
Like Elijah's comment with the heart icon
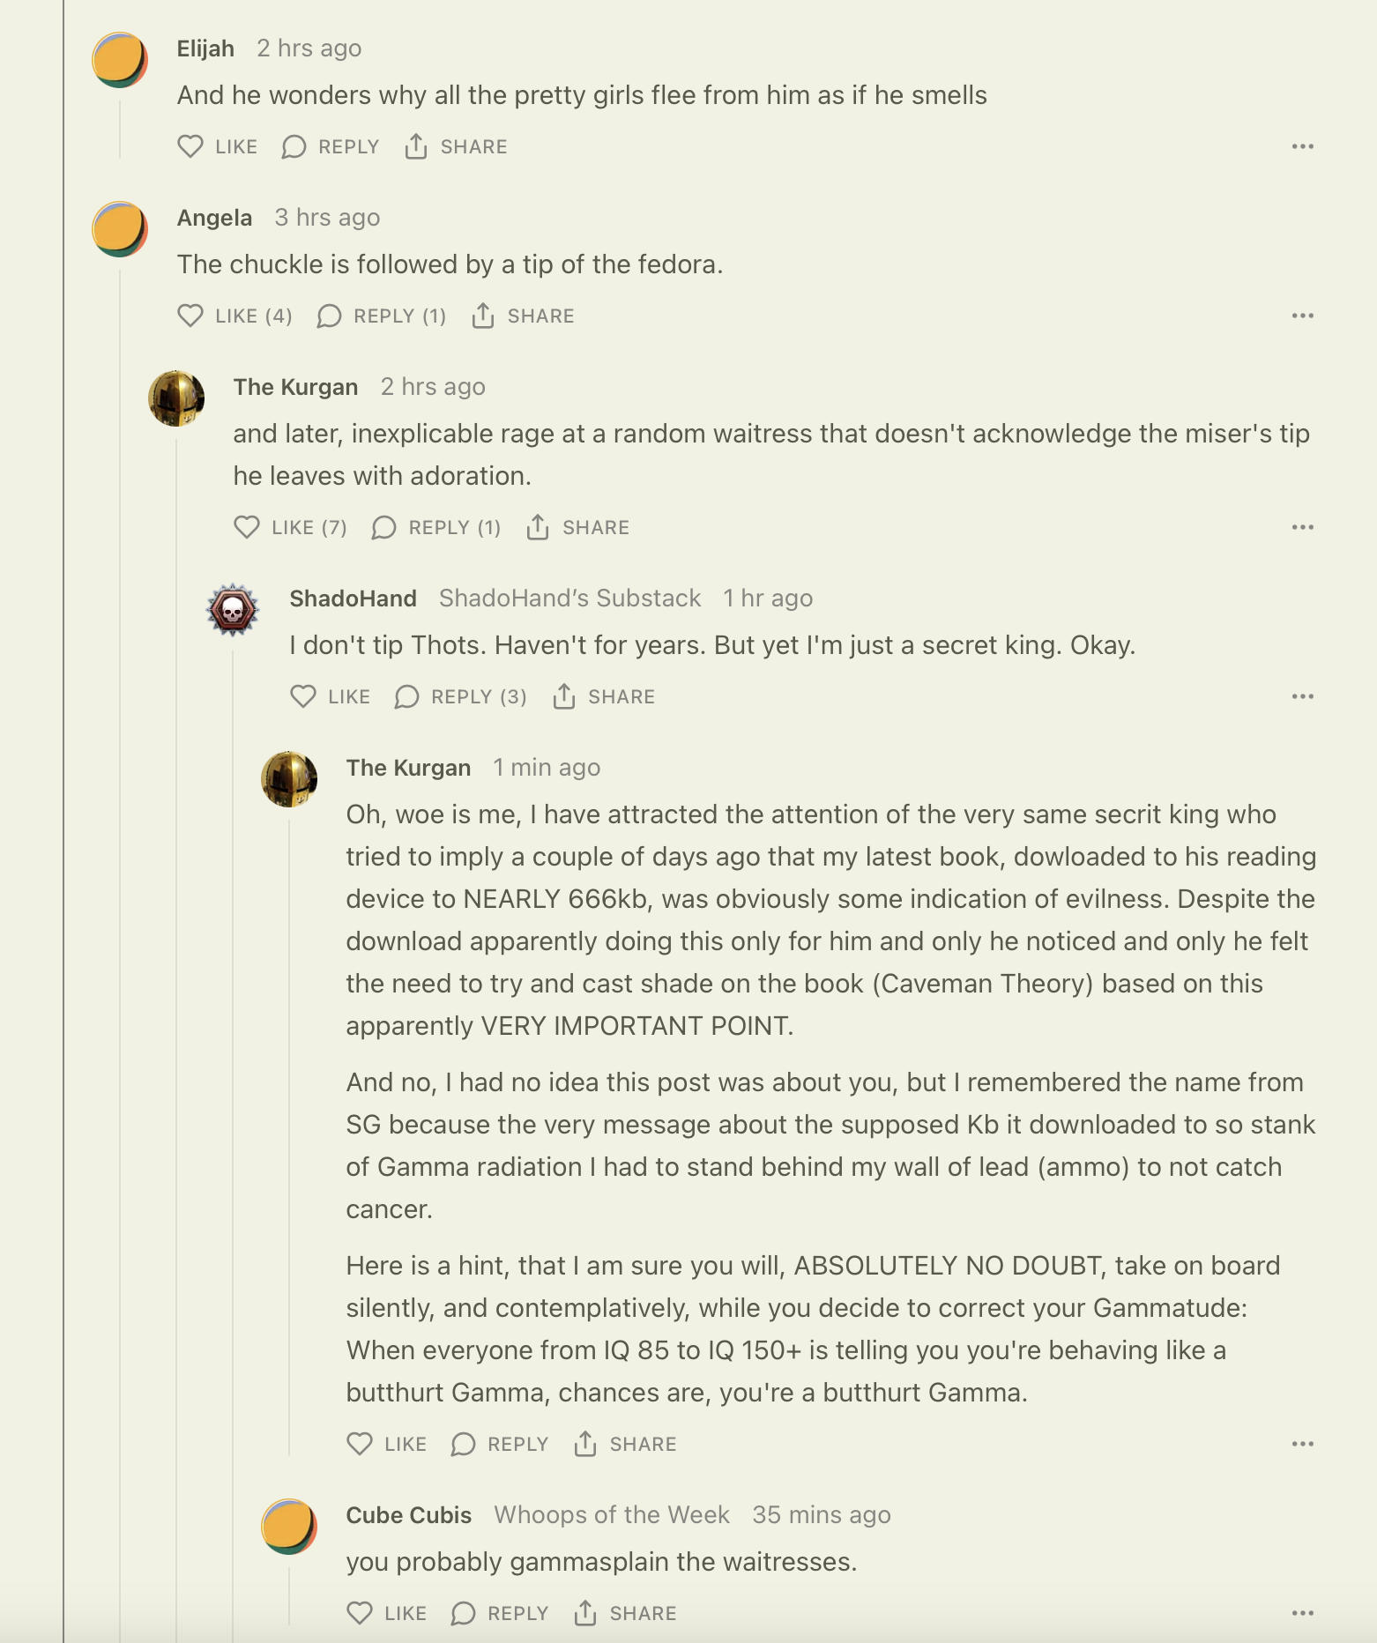(190, 146)
